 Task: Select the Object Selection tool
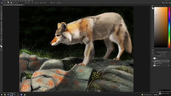point(1,12)
